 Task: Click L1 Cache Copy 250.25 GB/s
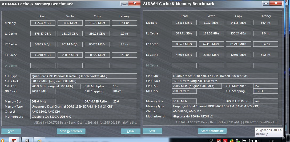point(97,34)
